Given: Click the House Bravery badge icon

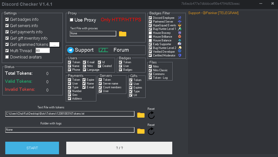Looking at the screenshot, I should [179, 33].
